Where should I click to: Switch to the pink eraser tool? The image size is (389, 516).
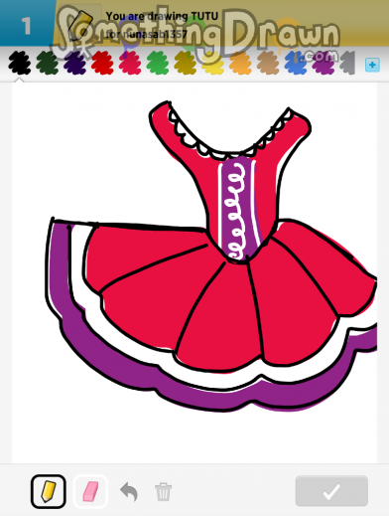tap(90, 491)
